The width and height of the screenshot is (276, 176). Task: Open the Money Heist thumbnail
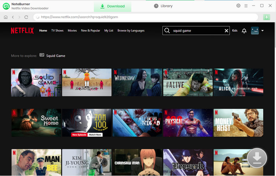[x=239, y=123]
